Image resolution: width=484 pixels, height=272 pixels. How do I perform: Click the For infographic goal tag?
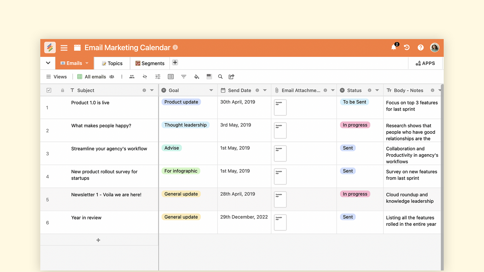coord(181,171)
